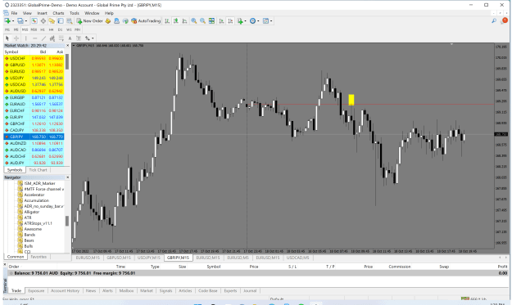512x305 pixels.
Task: Switch chart to H1 timeframe
Action: pos(43,29)
